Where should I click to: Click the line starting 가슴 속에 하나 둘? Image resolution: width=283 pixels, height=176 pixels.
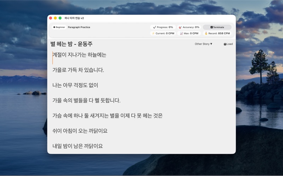(x=108, y=115)
